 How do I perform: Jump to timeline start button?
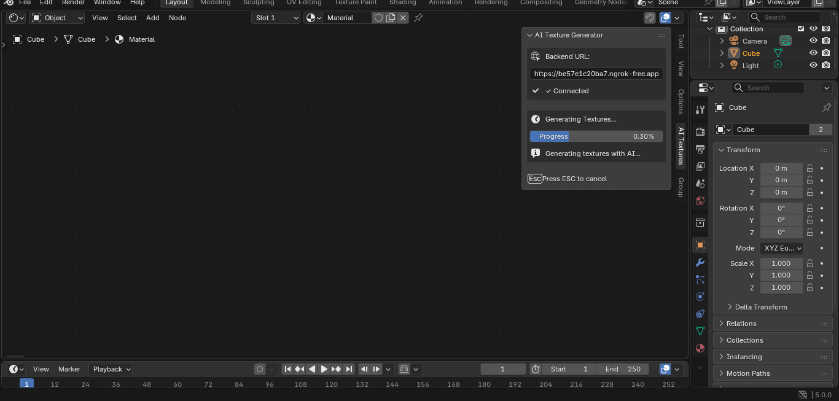[x=287, y=369]
